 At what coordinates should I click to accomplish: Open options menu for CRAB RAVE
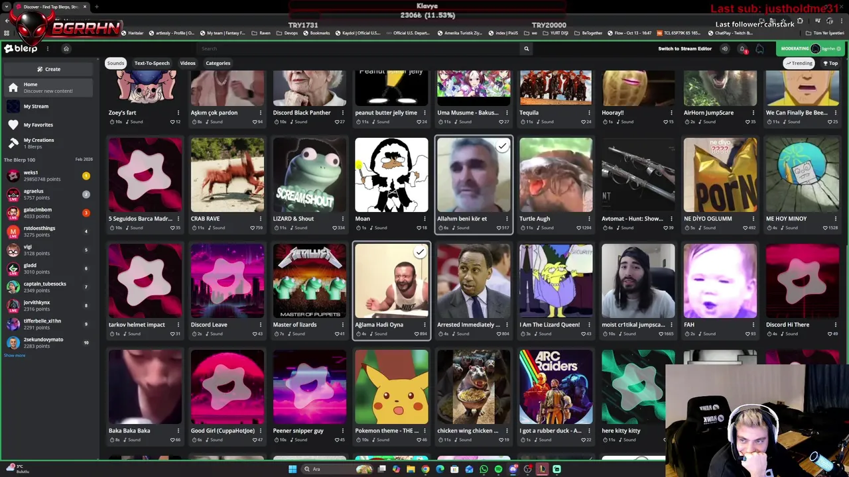pyautogui.click(x=261, y=219)
